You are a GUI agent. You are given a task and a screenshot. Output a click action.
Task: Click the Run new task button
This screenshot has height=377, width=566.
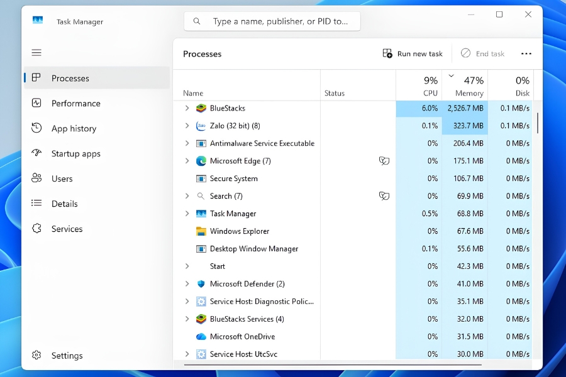[x=413, y=54]
